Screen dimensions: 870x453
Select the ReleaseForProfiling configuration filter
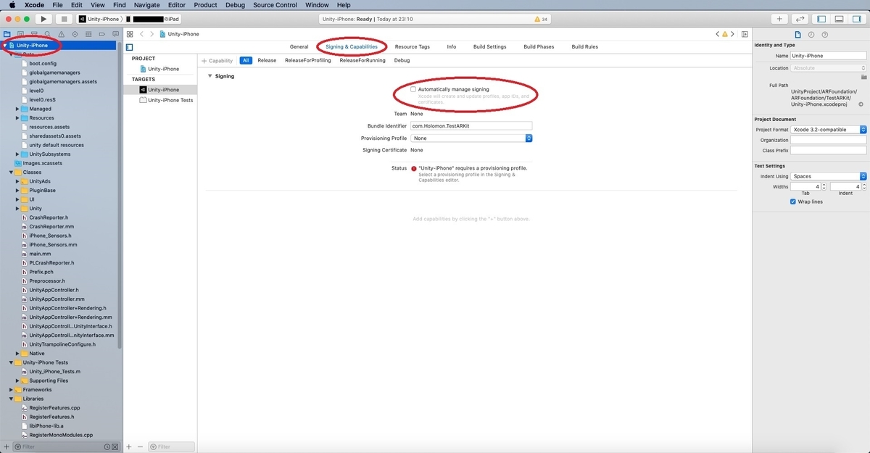tap(308, 61)
